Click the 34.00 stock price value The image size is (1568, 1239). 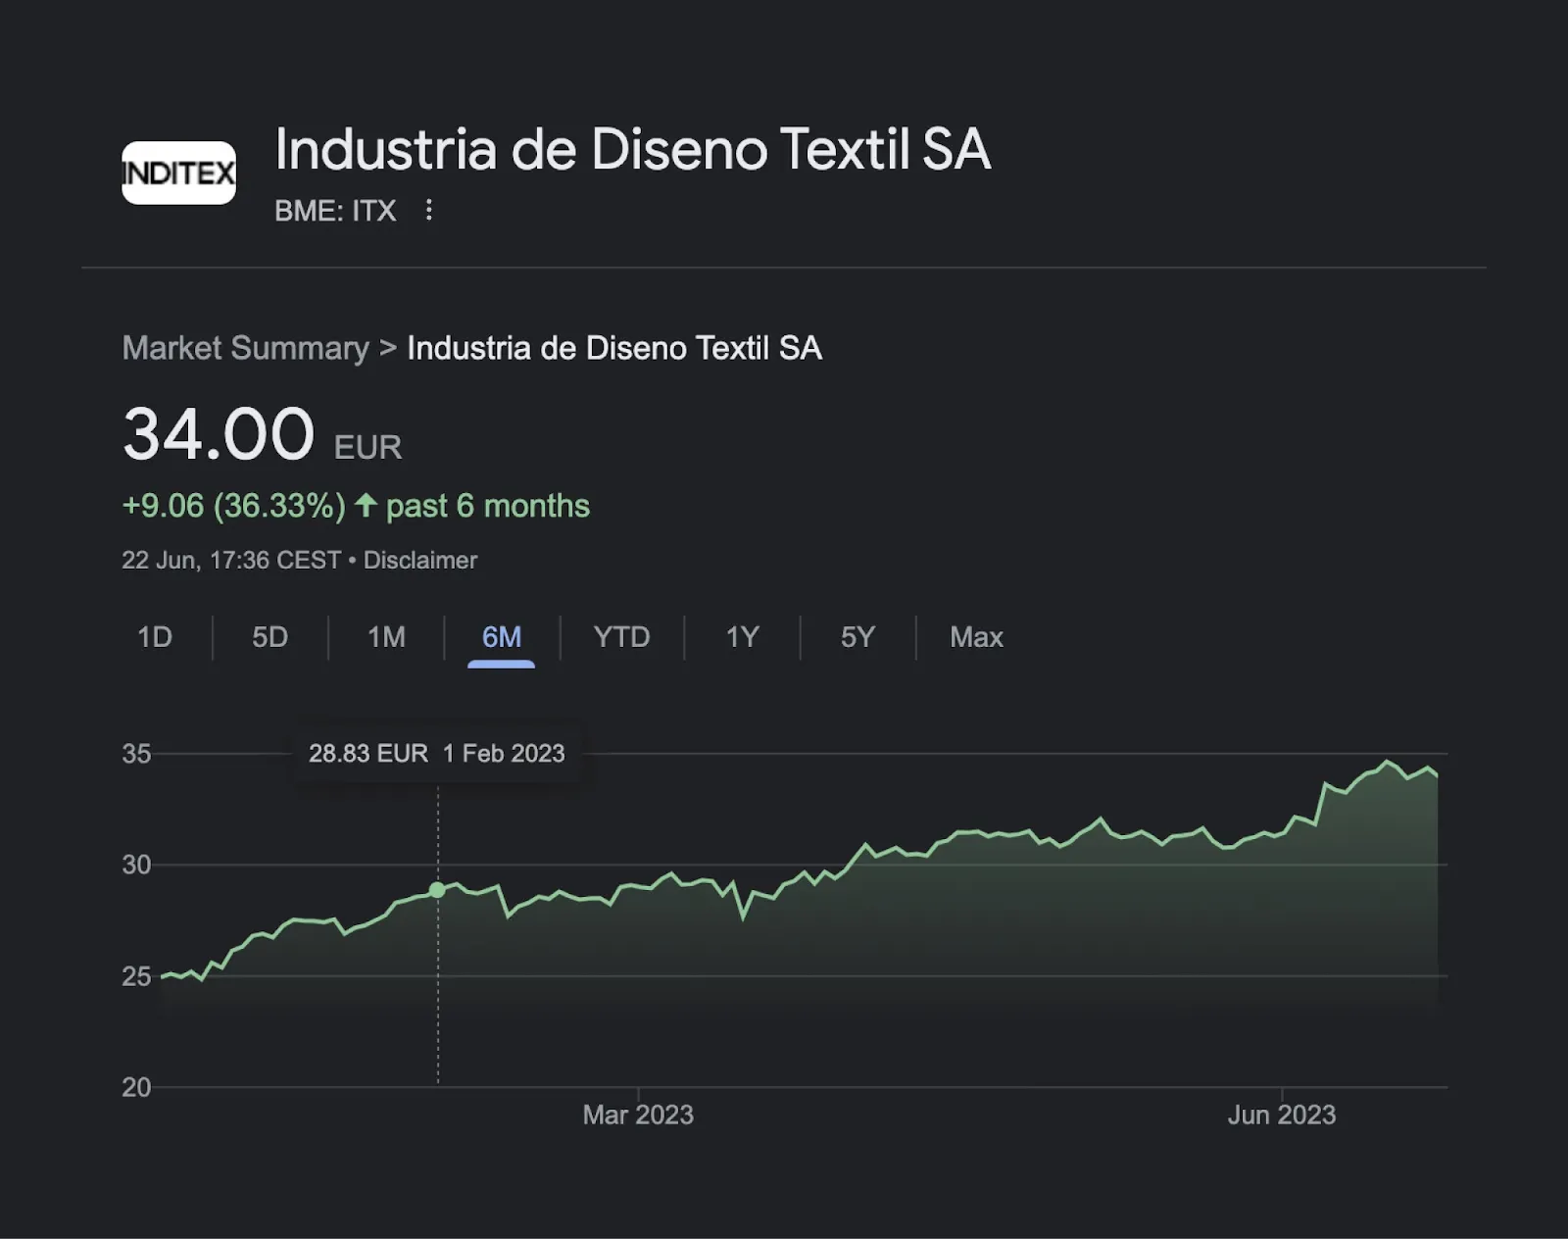(218, 433)
